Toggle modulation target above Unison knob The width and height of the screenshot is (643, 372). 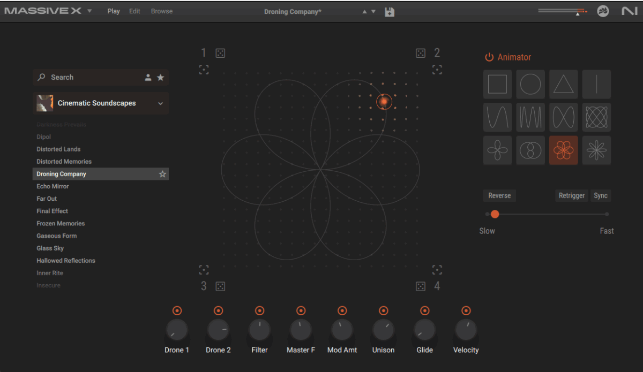[383, 310]
